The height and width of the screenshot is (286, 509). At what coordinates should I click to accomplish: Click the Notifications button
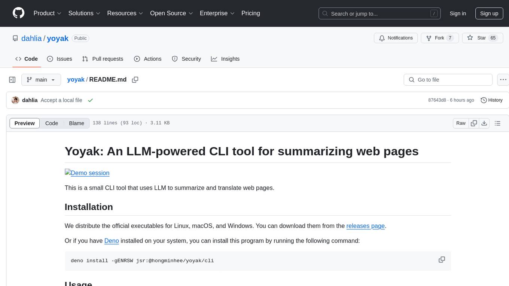pos(396,38)
